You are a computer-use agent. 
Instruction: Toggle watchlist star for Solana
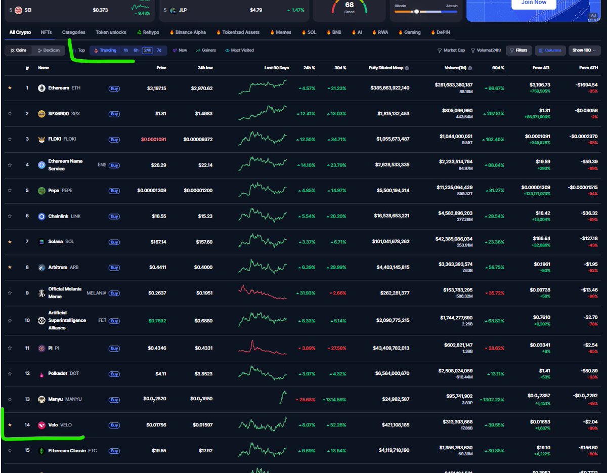(10, 242)
